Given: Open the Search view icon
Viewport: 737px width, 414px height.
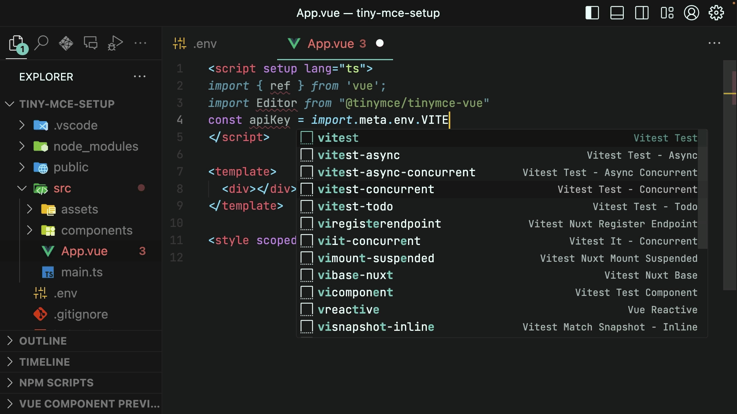Looking at the screenshot, I should pos(41,43).
